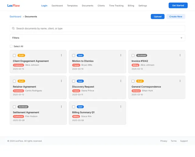Screen dimensions: 195x157
Task: Check the Motion to Dismiss checkbox
Action: 74,55
